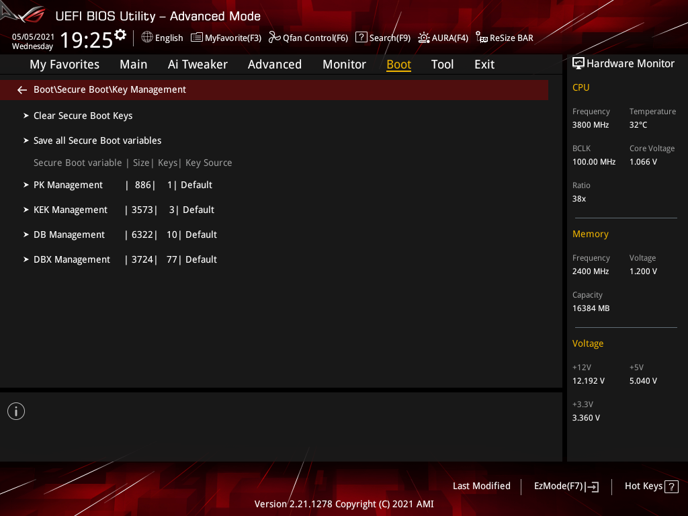Image resolution: width=688 pixels, height=516 pixels.
Task: Click the globe language icon
Action: (x=147, y=38)
